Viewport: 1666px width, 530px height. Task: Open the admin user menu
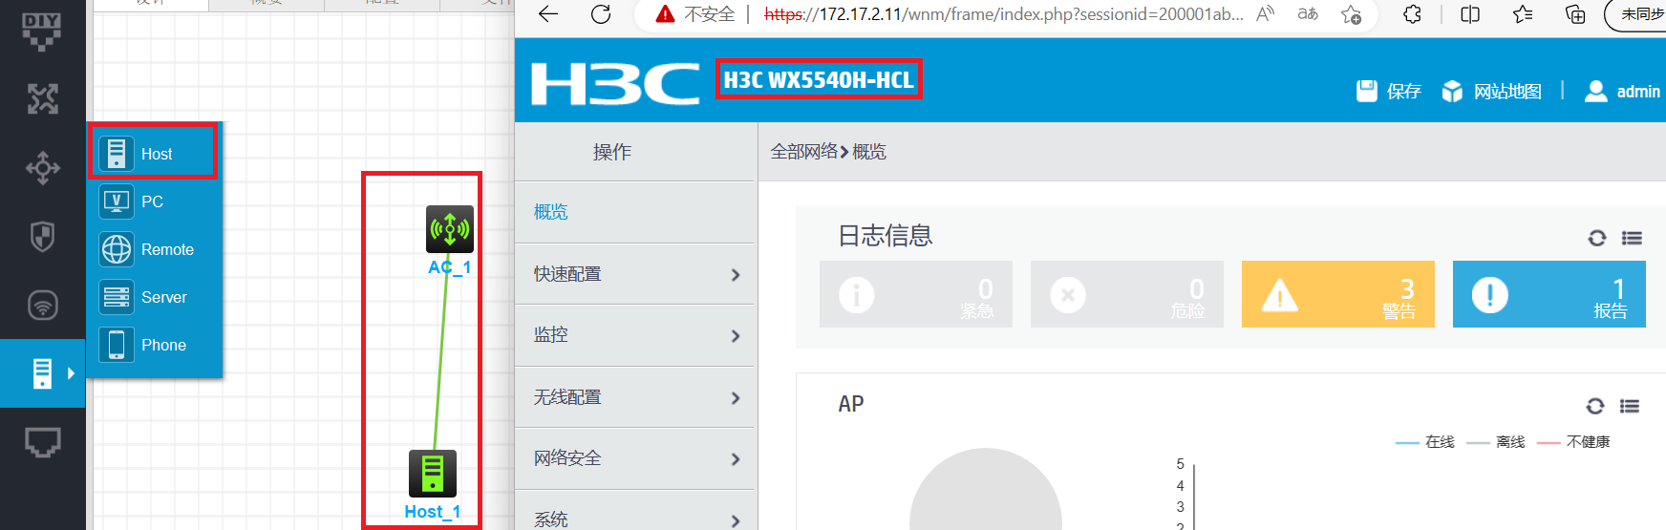pyautogui.click(x=1622, y=91)
